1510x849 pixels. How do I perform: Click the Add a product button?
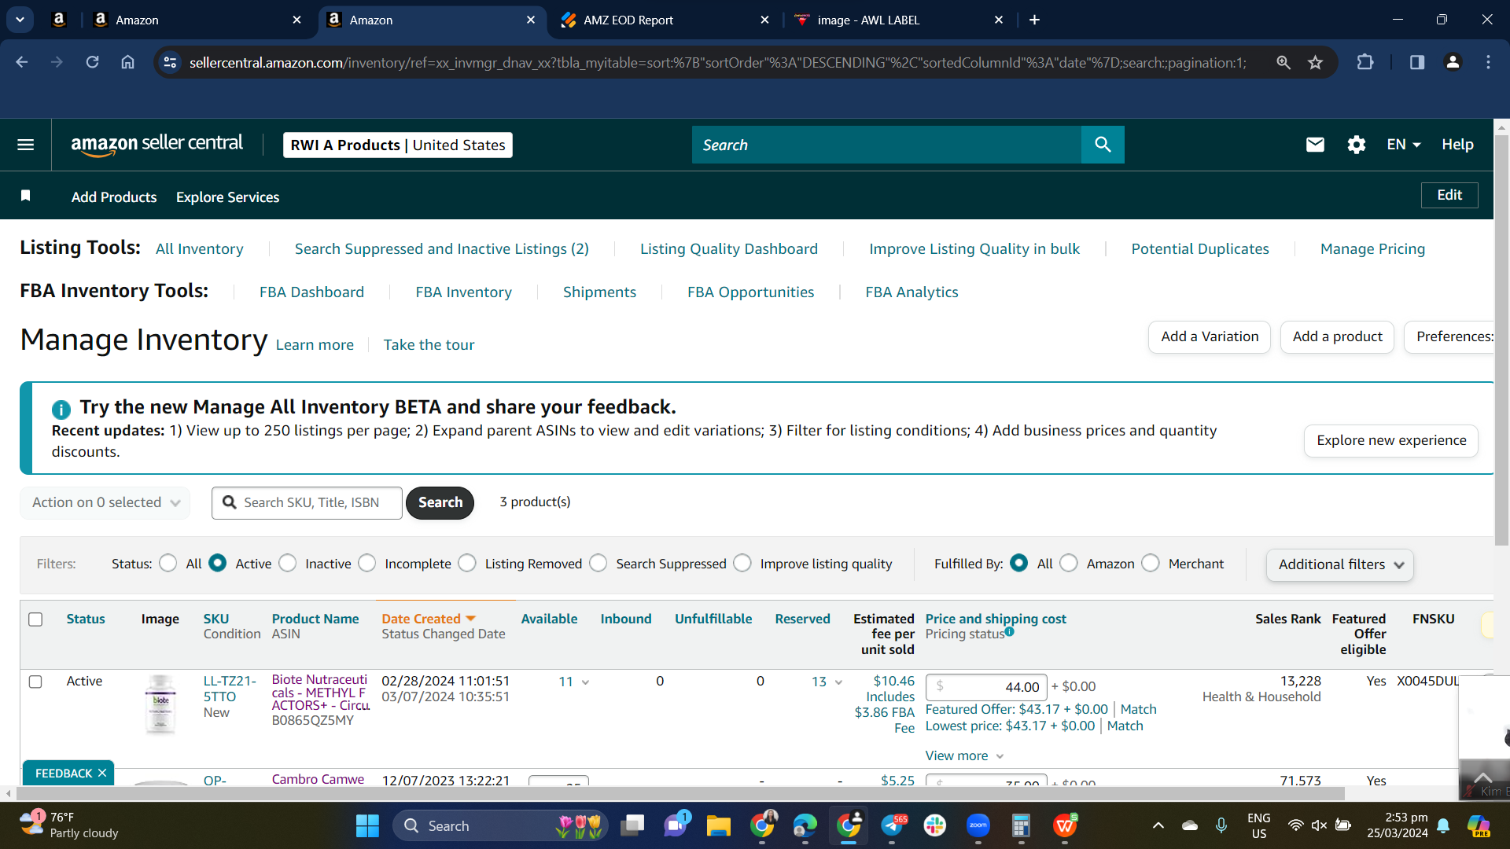tap(1337, 336)
